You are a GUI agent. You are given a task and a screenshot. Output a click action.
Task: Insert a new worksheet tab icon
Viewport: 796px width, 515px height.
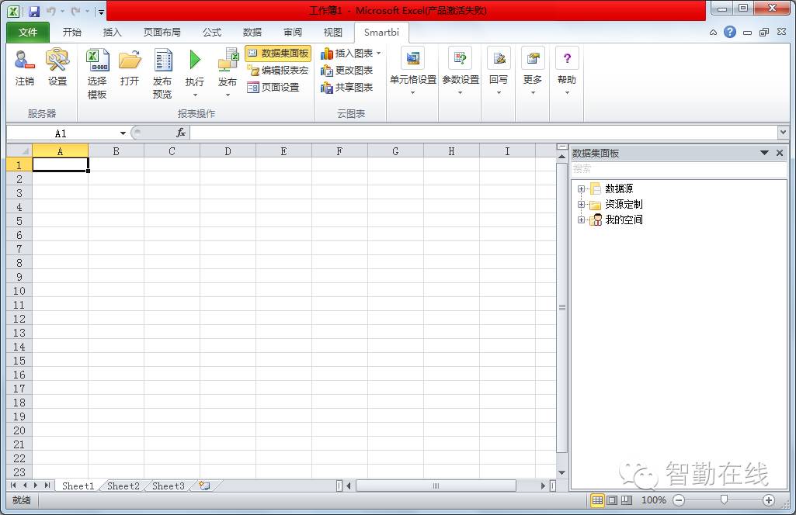click(x=204, y=486)
